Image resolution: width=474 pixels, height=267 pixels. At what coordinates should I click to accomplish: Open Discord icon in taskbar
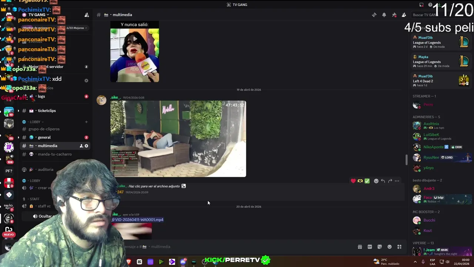183,262
